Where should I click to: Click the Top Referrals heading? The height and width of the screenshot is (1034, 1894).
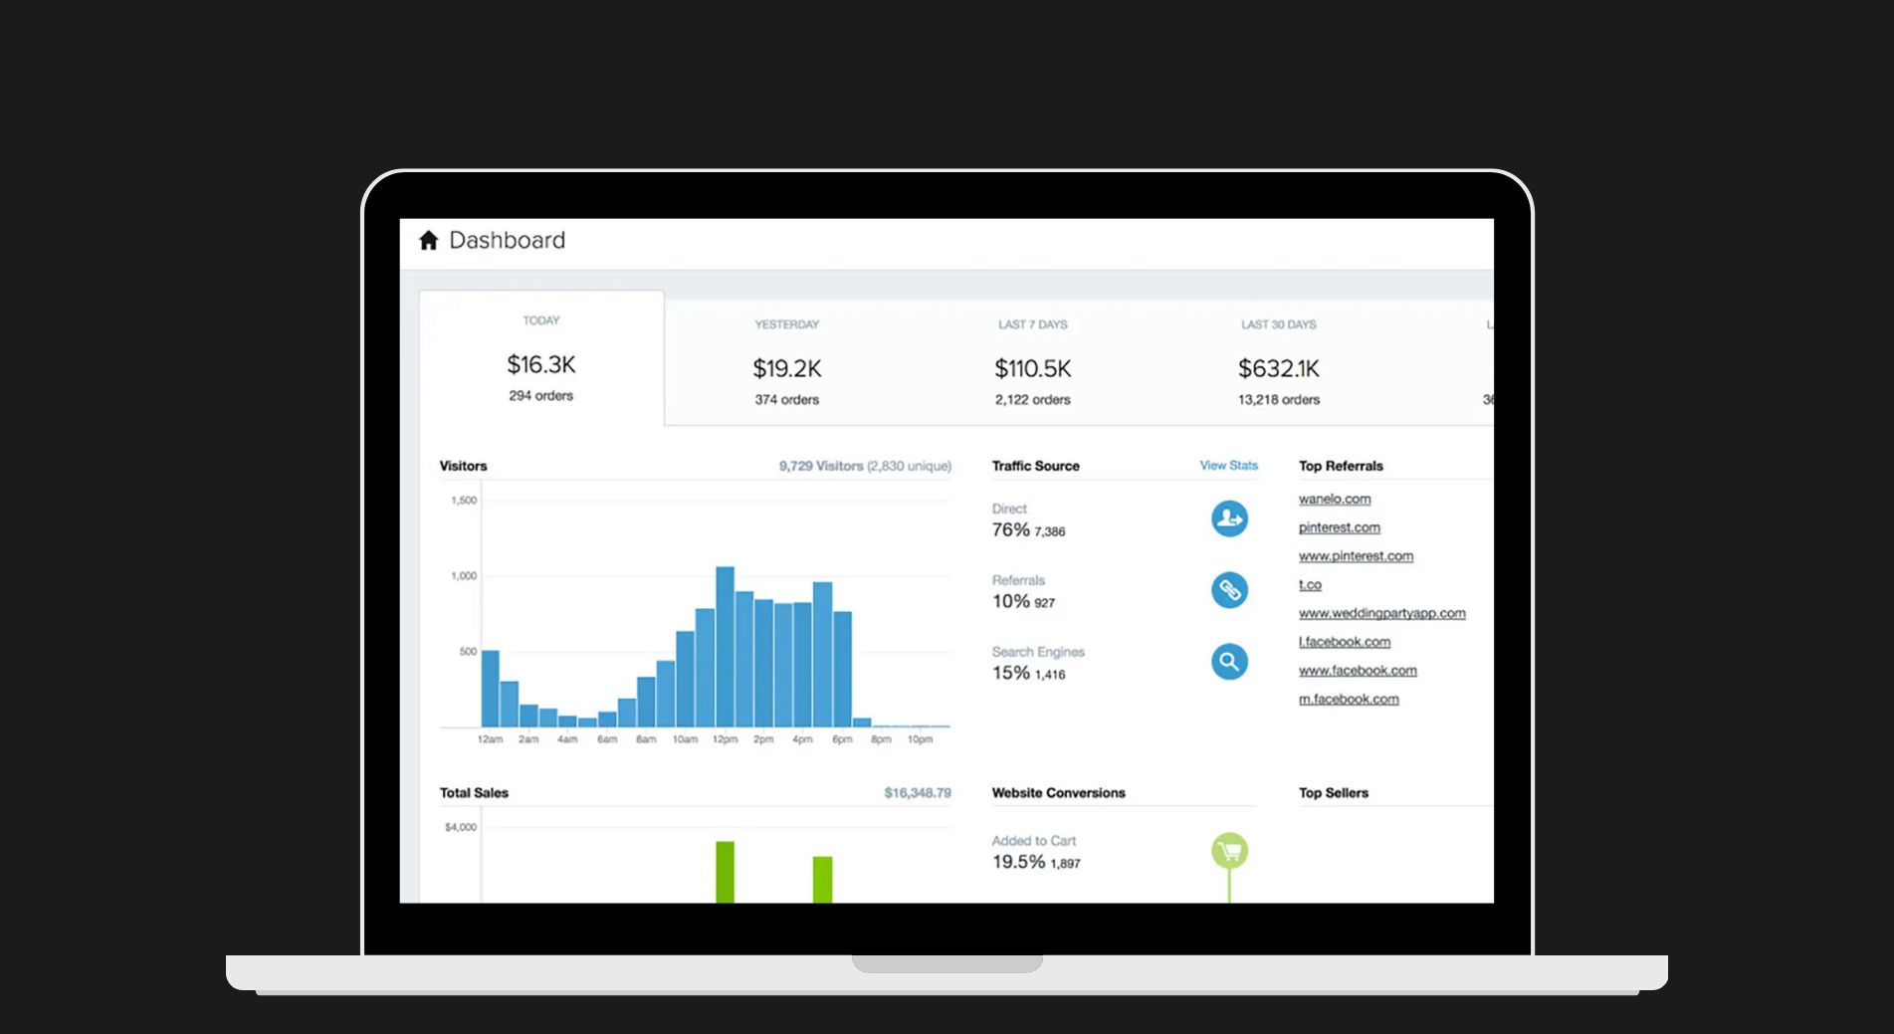[1341, 466]
